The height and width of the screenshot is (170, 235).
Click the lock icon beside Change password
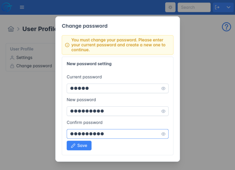click(x=12, y=66)
